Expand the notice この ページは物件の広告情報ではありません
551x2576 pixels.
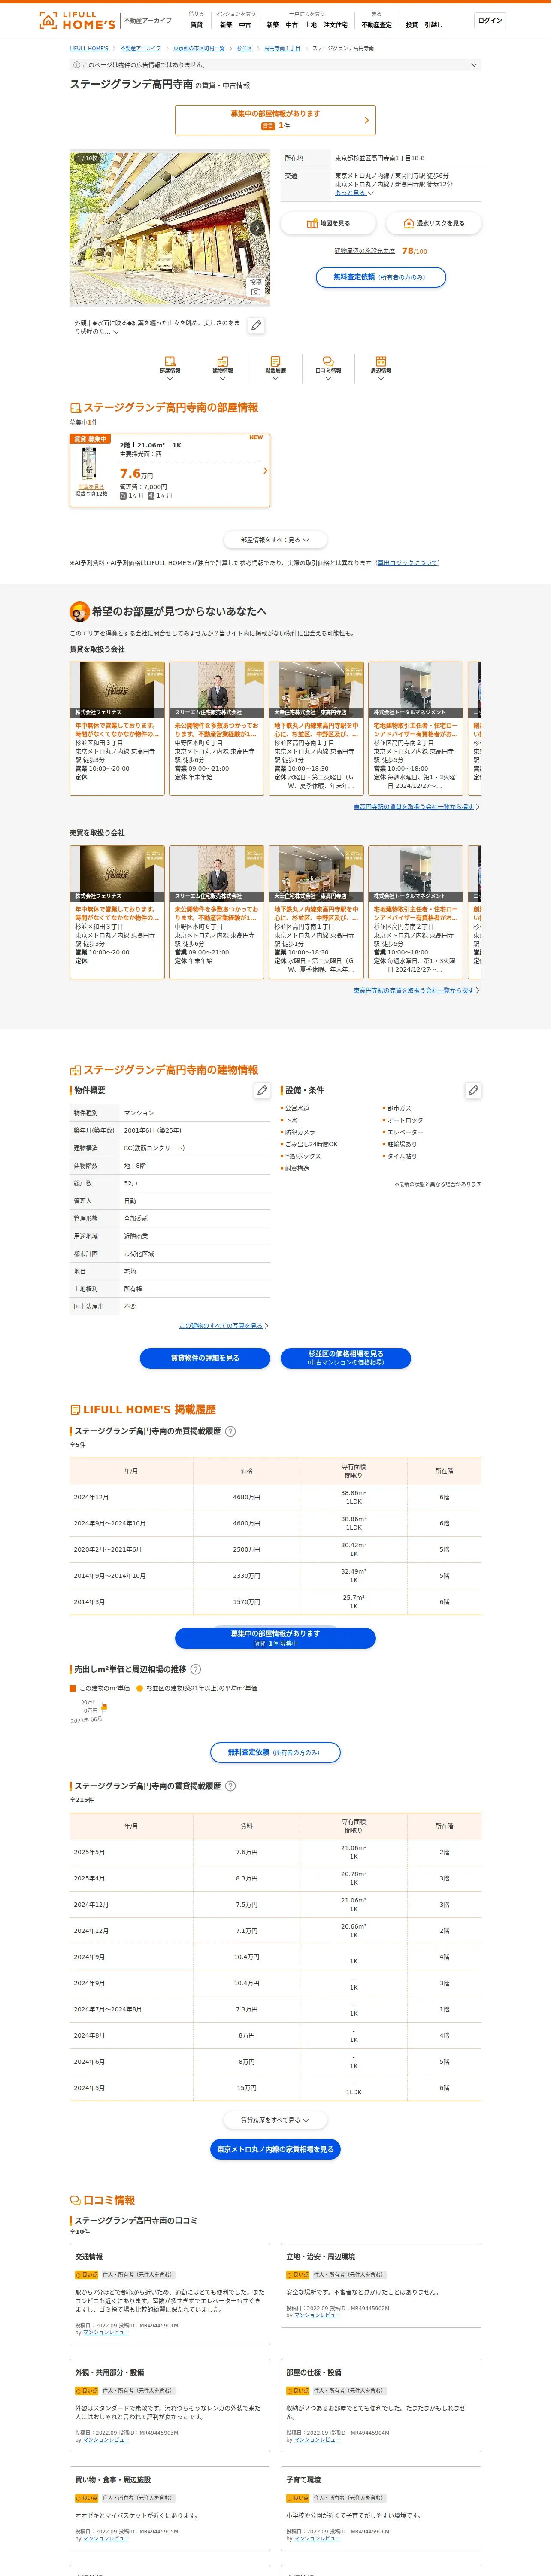[275, 64]
